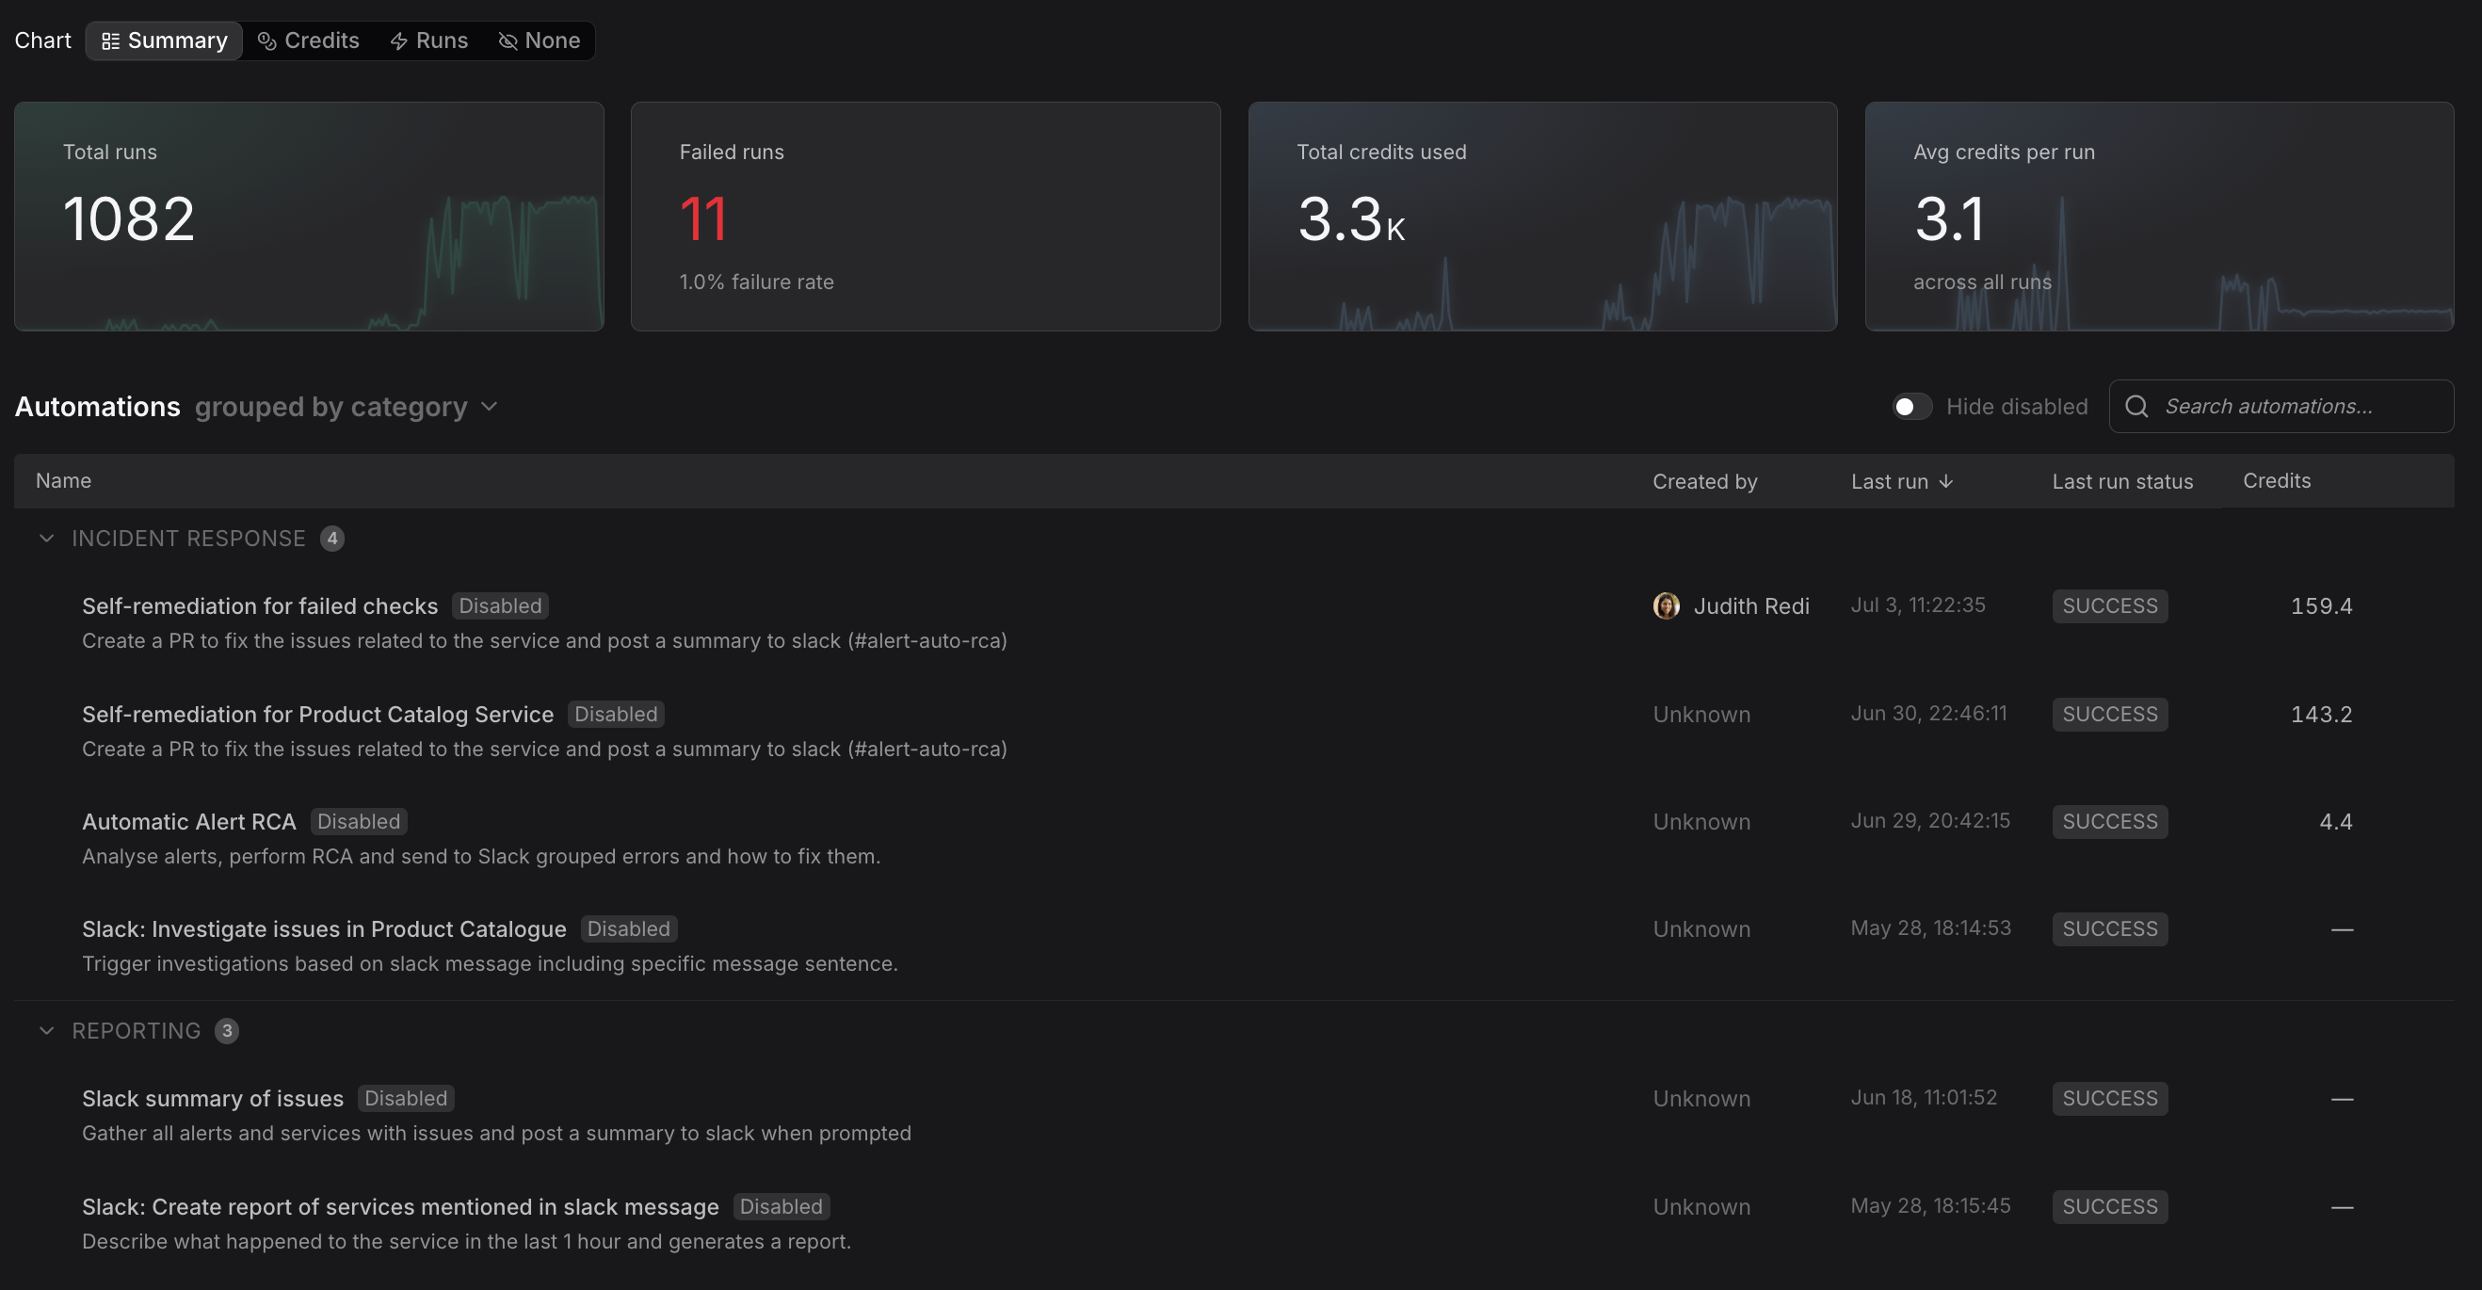Switch chart view to Runs
Viewport: 2482px width, 1290px height.
click(428, 40)
